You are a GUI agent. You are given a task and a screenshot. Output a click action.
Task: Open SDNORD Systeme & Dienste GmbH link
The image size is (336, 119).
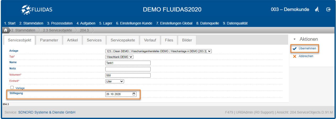pyautogui.click(x=47, y=112)
